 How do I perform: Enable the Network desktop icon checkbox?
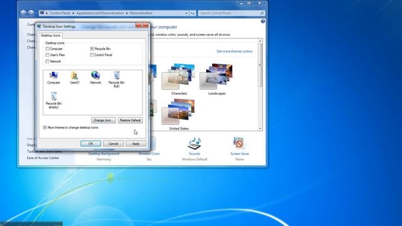click(47, 62)
